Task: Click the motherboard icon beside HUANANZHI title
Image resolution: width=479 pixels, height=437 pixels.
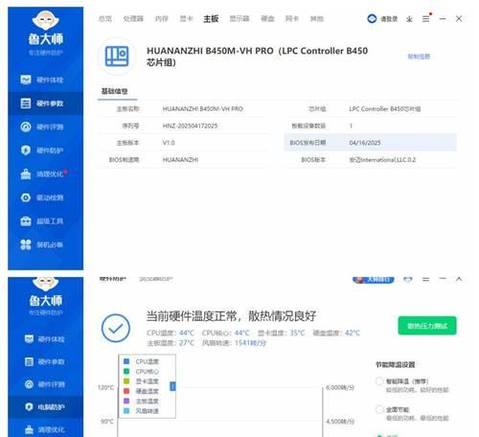Action: click(x=117, y=57)
